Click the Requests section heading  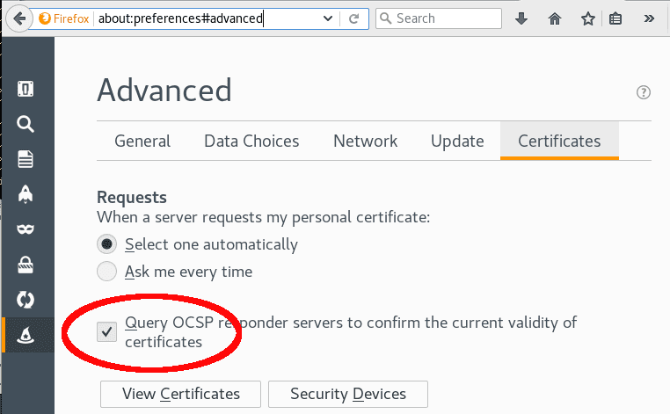pyautogui.click(x=132, y=198)
